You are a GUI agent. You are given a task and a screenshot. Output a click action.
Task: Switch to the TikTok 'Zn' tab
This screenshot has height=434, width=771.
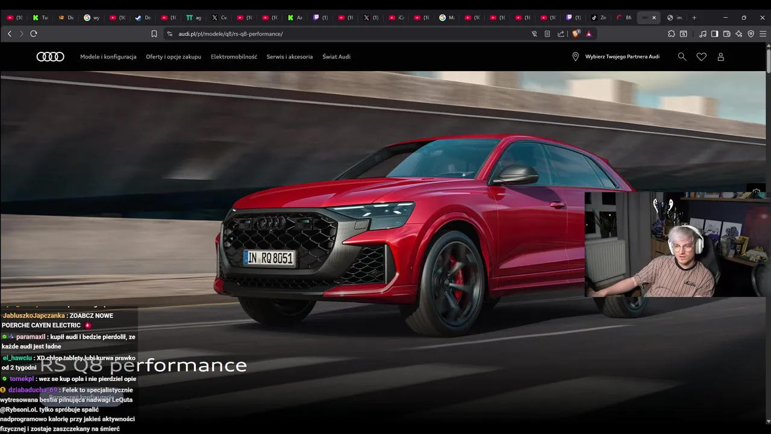pos(599,17)
